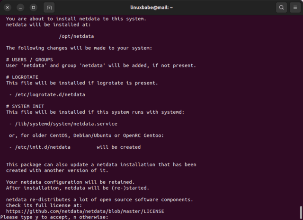Click the 'will be created' text
303x220 pixels.
point(118,147)
